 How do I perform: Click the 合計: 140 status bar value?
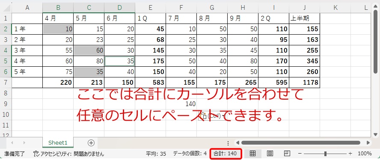tap(225, 154)
